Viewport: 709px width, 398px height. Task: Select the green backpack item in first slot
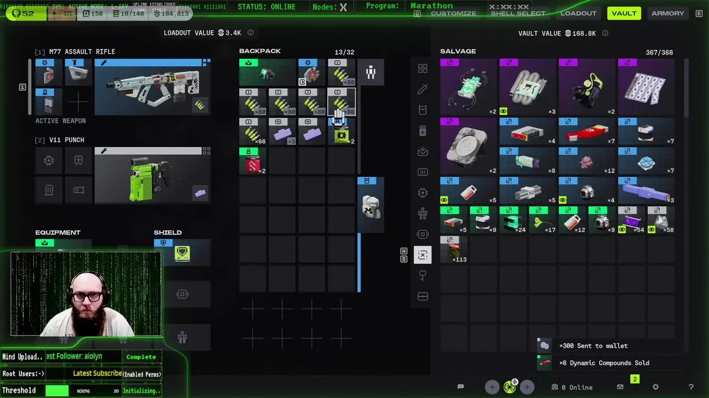click(x=267, y=72)
